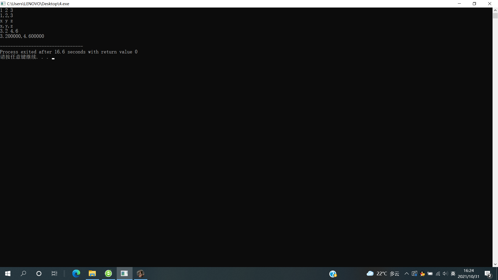Open the Windows Start menu
498x280 pixels.
point(8,274)
